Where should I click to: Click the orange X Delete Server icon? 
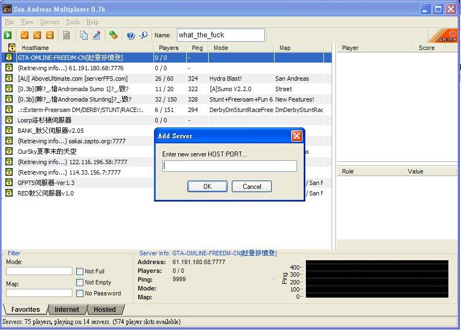point(37,35)
